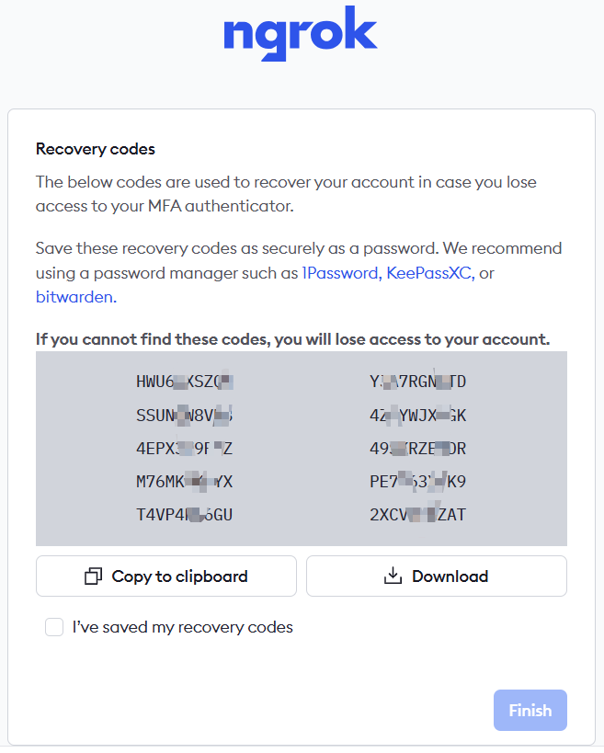
Task: Click the Download button label
Action: tap(450, 576)
